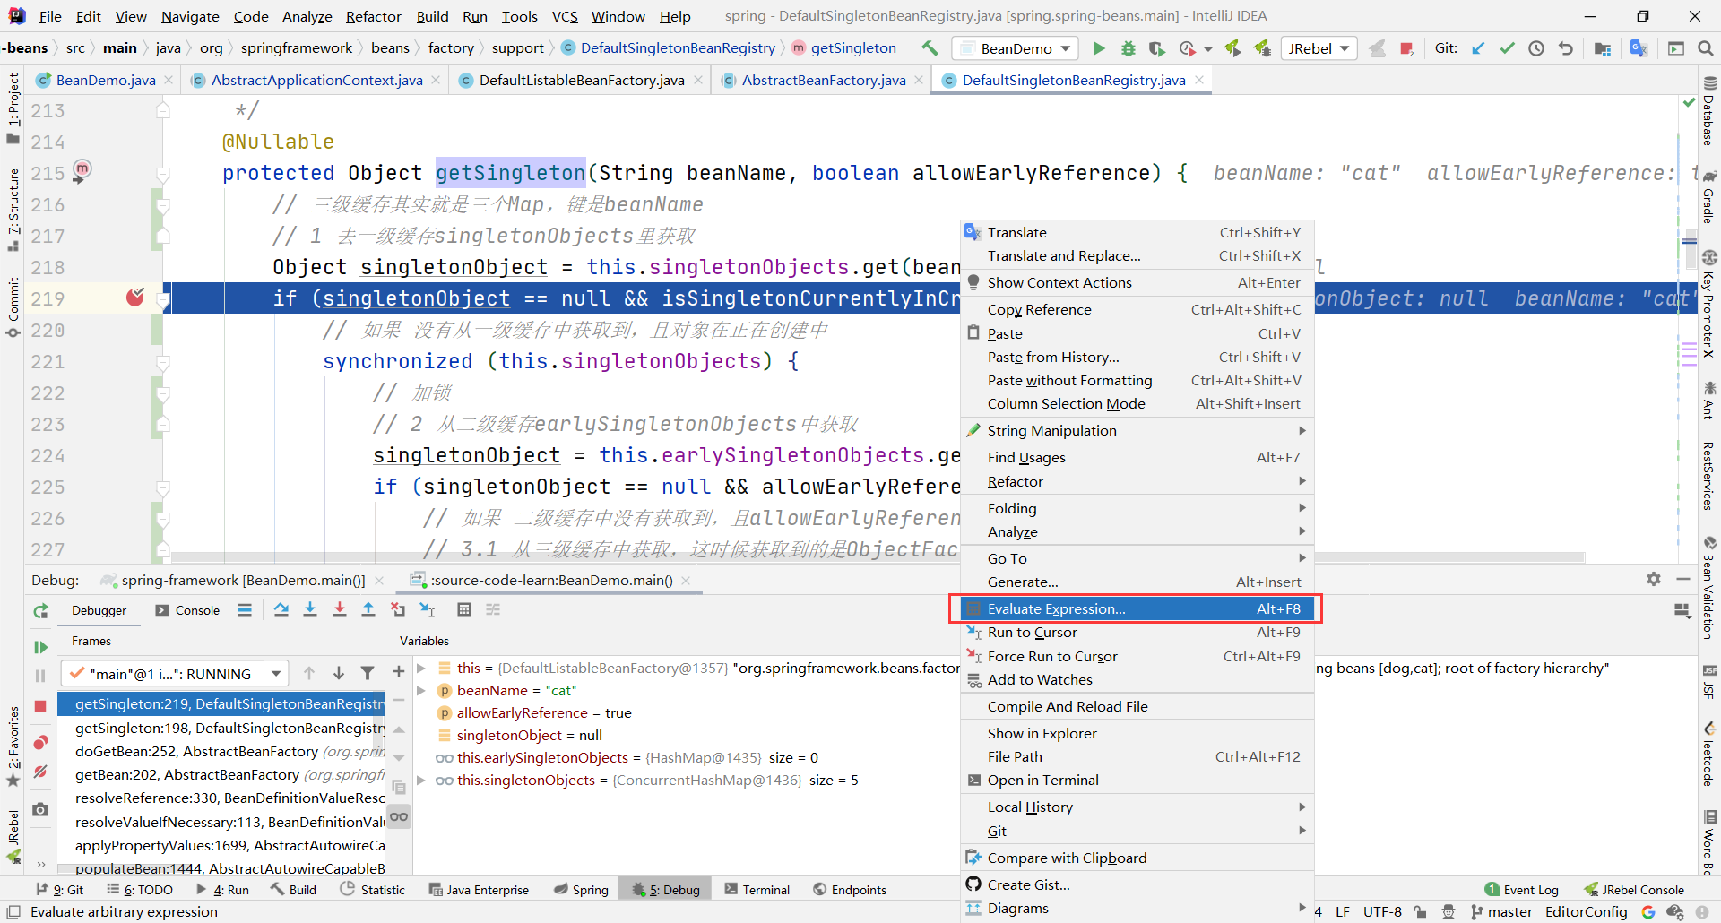Expand the 'this' variable node
The image size is (1721, 923).
pyautogui.click(x=420, y=668)
